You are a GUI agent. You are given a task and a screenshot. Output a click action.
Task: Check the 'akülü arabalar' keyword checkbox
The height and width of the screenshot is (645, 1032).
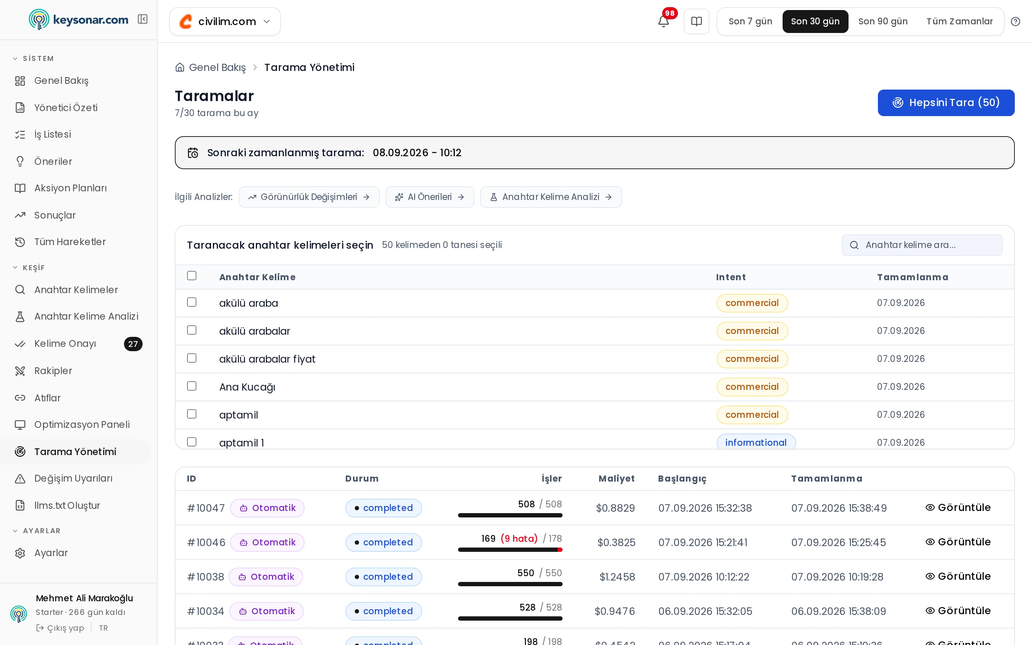click(192, 330)
